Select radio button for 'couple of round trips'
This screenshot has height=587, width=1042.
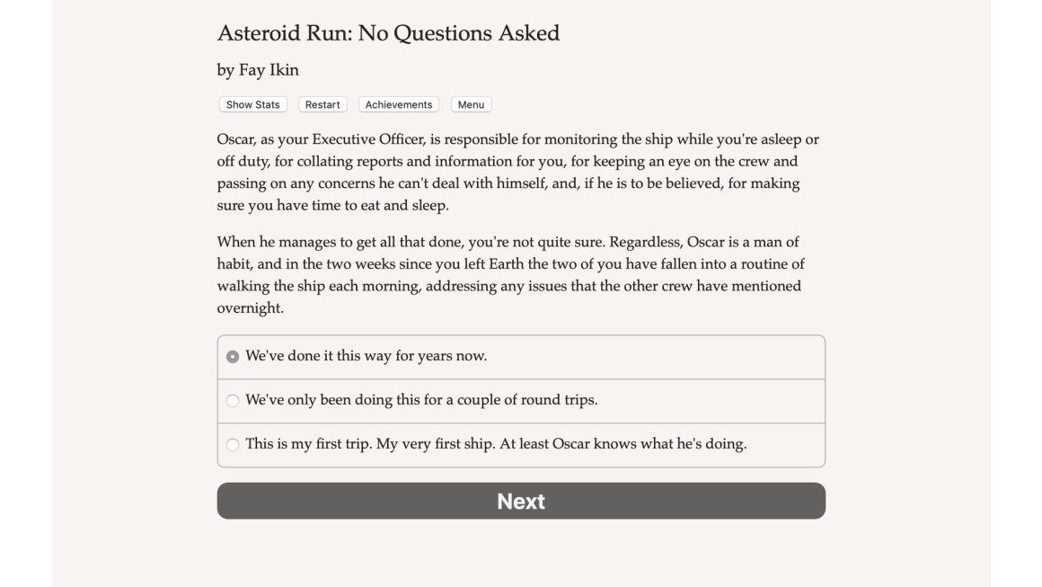click(233, 401)
